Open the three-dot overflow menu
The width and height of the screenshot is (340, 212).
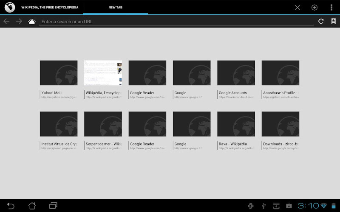click(331, 7)
